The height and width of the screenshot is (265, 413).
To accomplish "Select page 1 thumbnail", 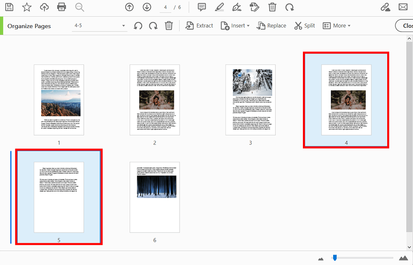I will (x=59, y=100).
